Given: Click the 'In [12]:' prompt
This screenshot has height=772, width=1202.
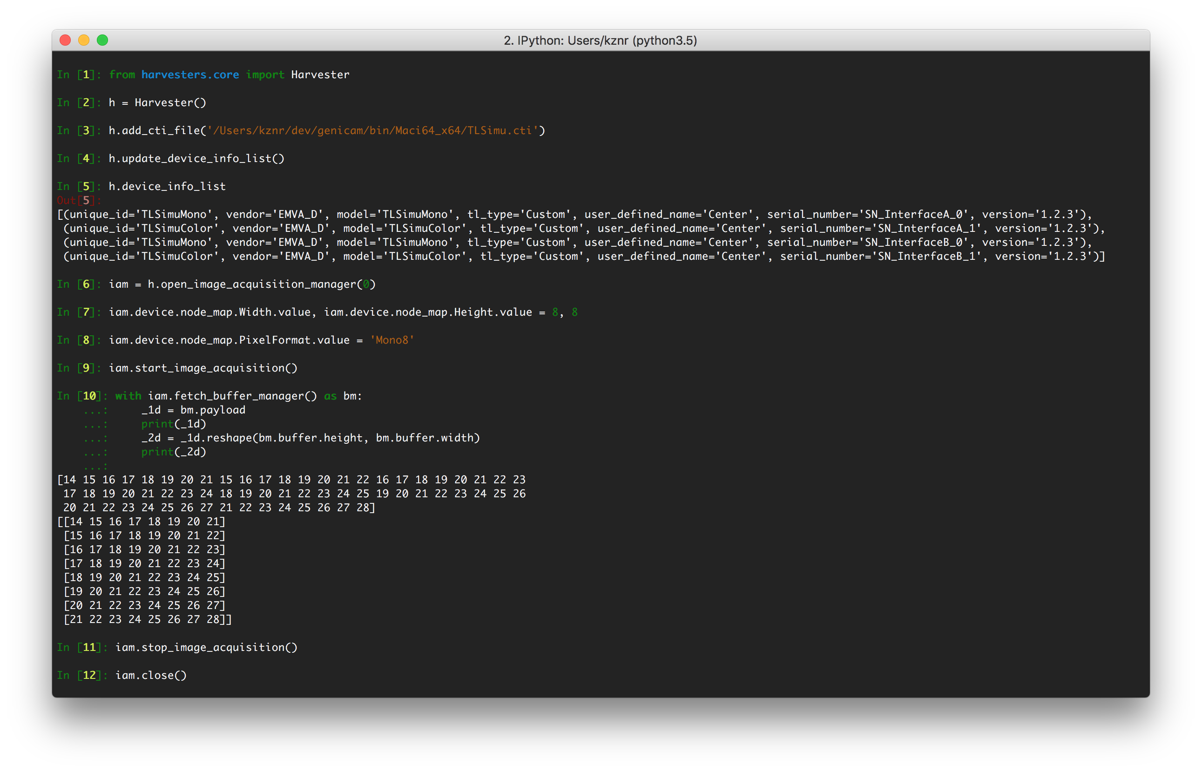Looking at the screenshot, I should [82, 676].
